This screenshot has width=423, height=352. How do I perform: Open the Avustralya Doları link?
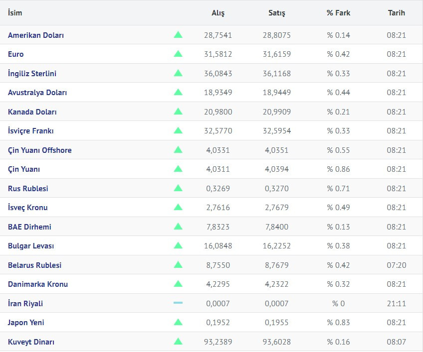pyautogui.click(x=37, y=93)
